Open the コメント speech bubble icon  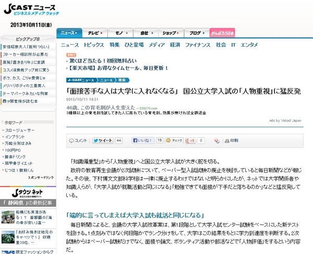point(71,141)
